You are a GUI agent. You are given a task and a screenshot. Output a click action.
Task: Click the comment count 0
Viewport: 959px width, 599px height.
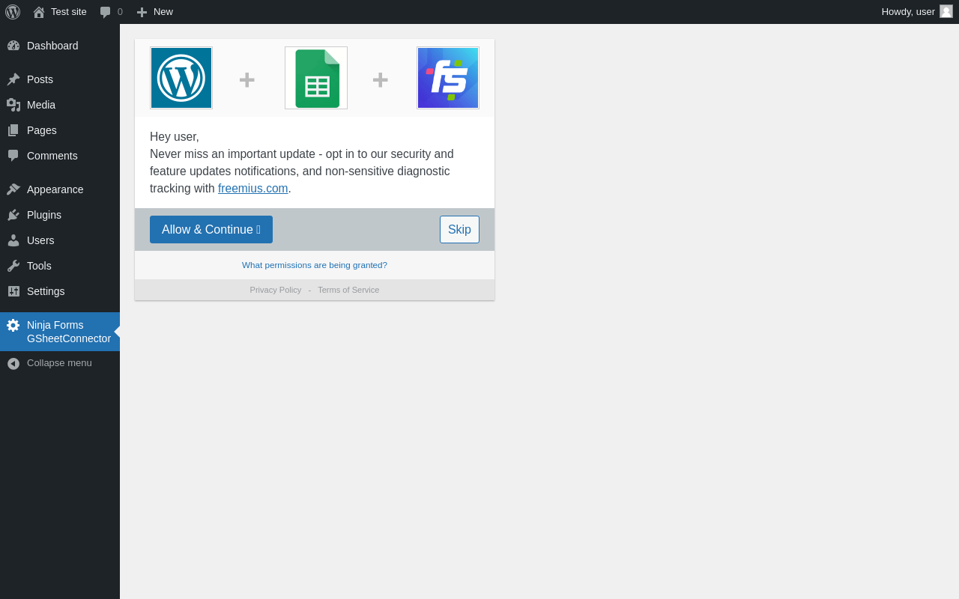tap(120, 12)
